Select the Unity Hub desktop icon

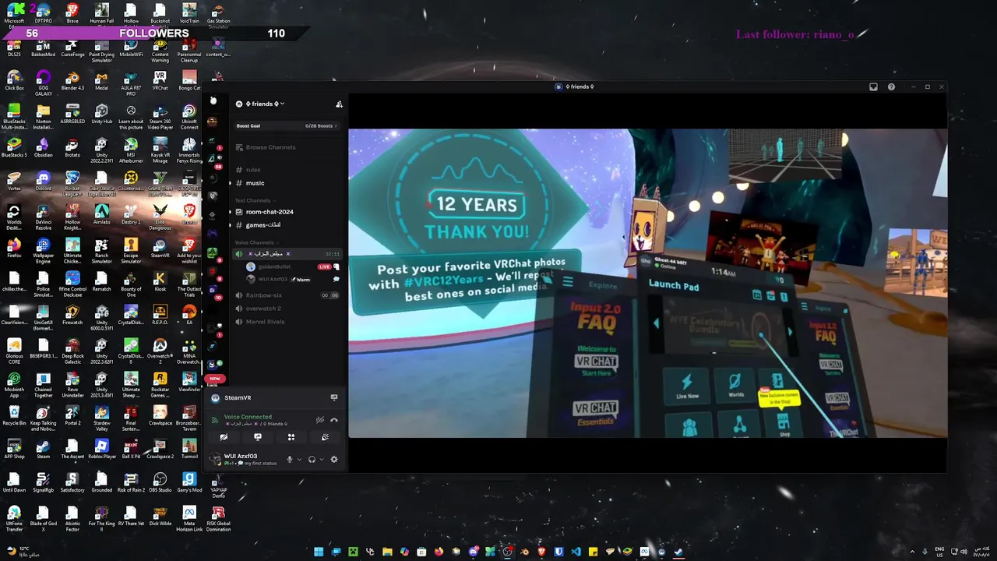(x=101, y=114)
